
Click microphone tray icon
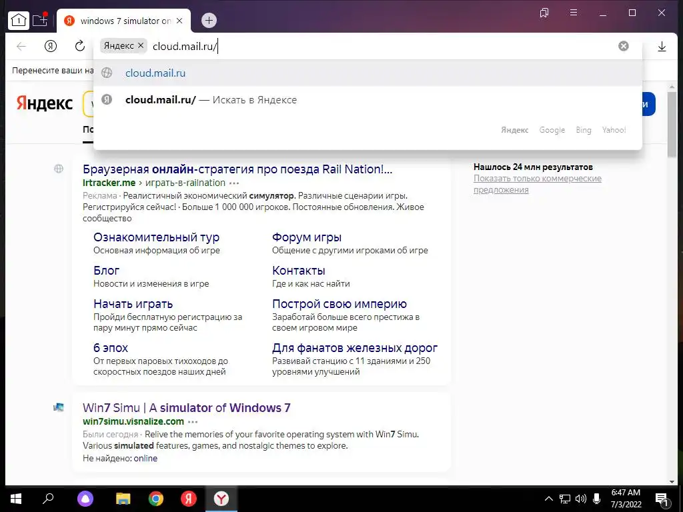point(597,499)
